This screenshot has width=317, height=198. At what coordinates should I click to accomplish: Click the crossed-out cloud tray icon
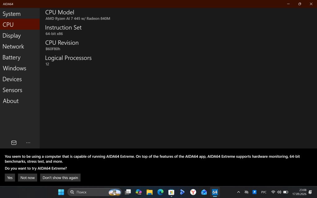(246, 192)
